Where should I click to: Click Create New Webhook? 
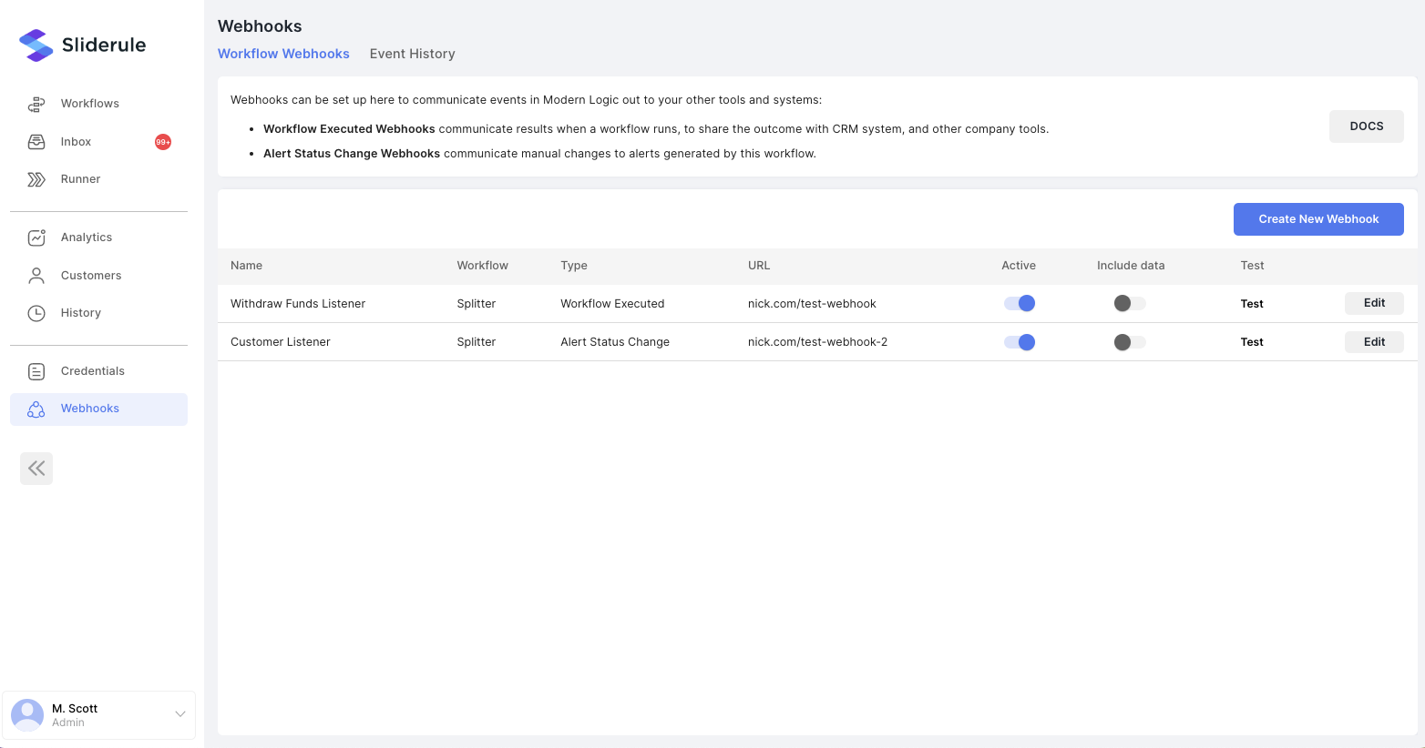(1318, 219)
